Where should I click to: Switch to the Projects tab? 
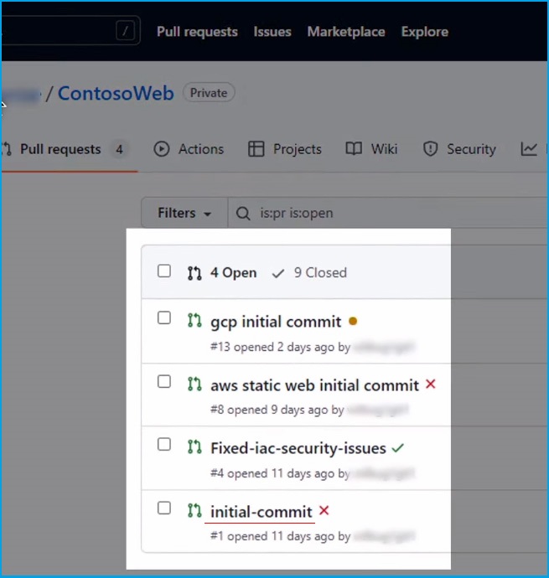(x=284, y=149)
